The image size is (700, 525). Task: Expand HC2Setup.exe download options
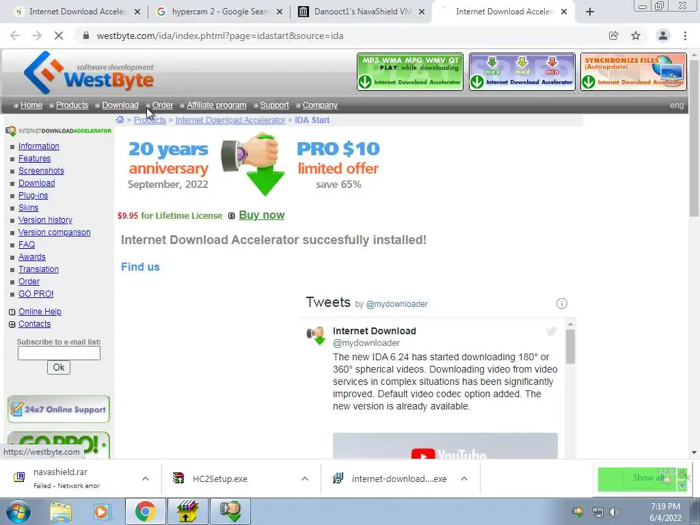pyautogui.click(x=305, y=479)
